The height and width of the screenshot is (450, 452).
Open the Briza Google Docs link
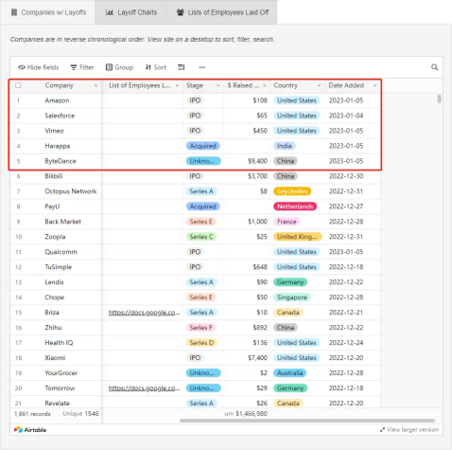(x=144, y=313)
